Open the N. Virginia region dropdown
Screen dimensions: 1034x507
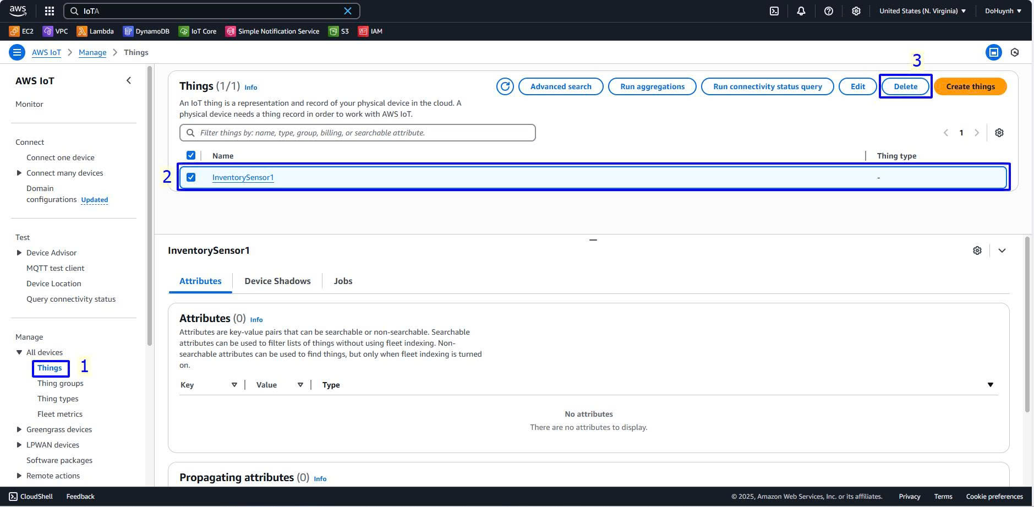point(922,11)
